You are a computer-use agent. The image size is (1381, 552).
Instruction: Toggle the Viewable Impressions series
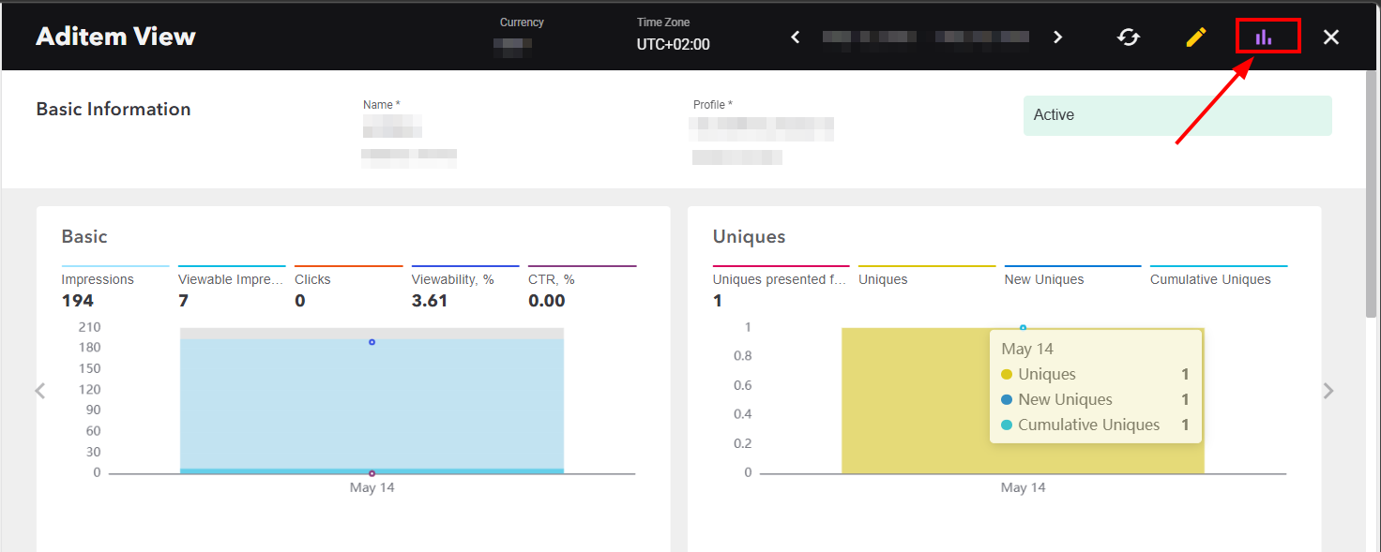[232, 288]
